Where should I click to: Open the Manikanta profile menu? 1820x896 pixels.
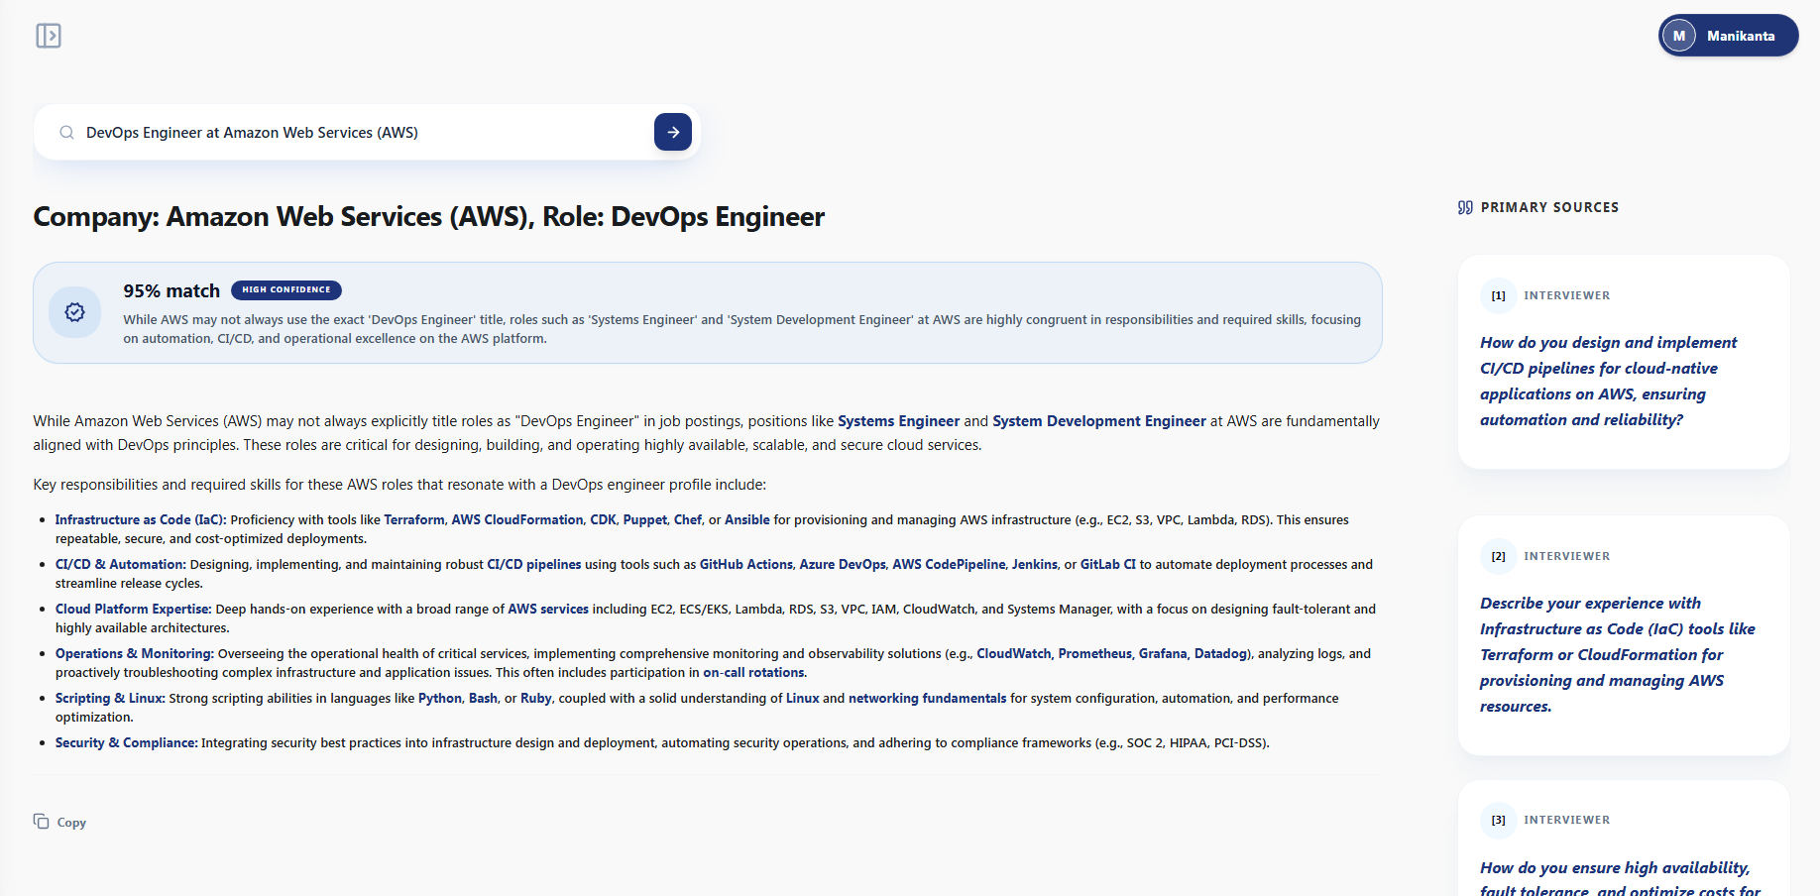(1729, 36)
